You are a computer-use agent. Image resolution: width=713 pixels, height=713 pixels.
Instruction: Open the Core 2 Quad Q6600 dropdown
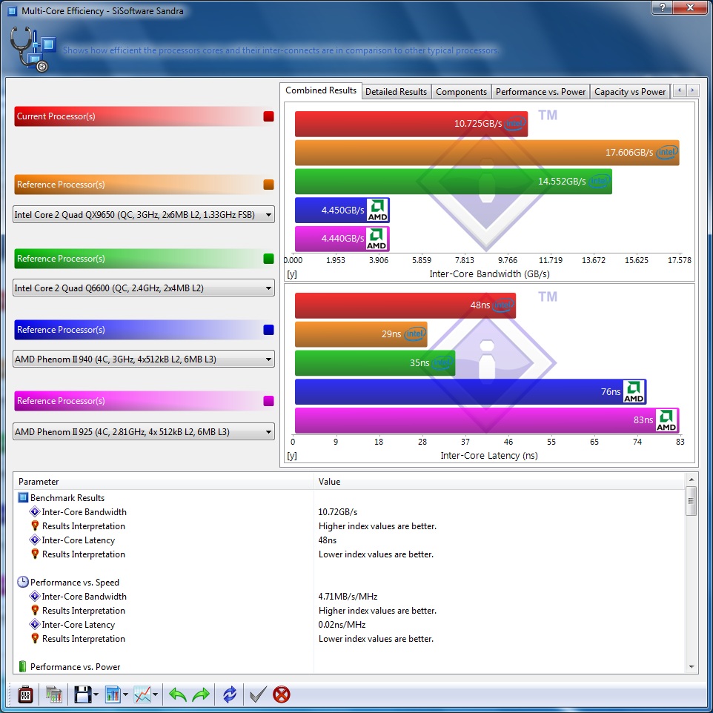144,288
